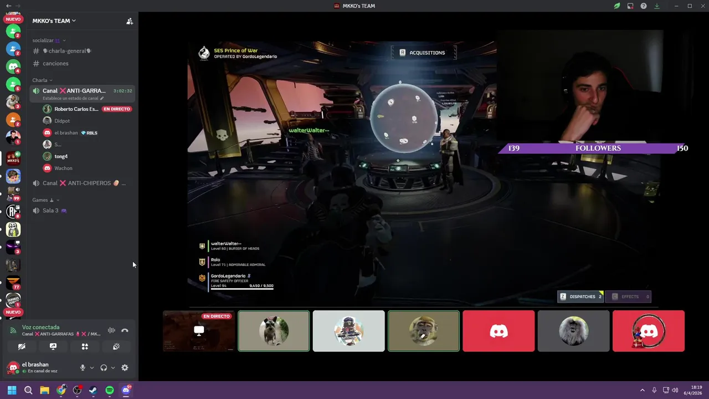Open el brashan RBLS voice member entry

pyautogui.click(x=88, y=133)
